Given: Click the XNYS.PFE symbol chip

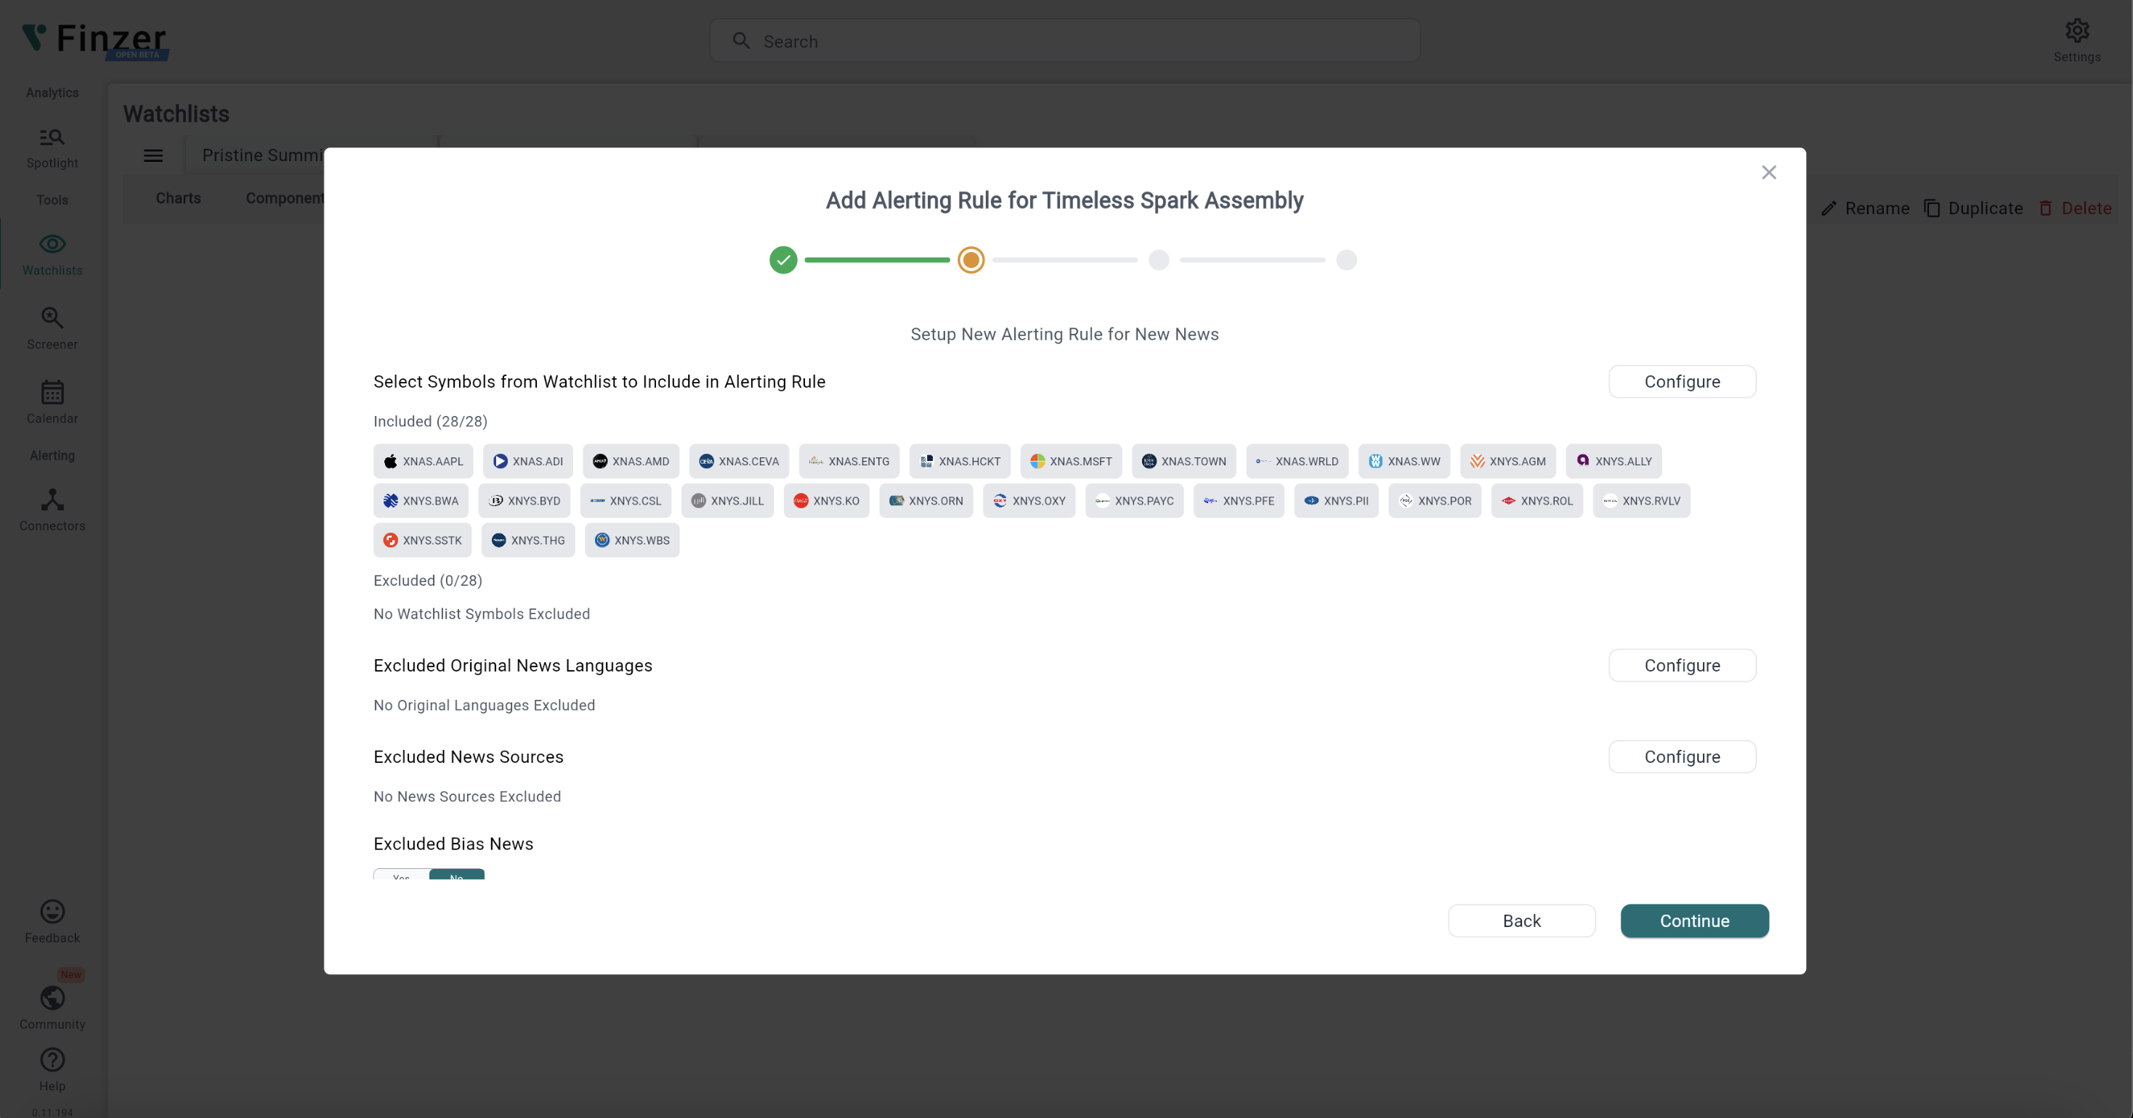Looking at the screenshot, I should 1239,501.
